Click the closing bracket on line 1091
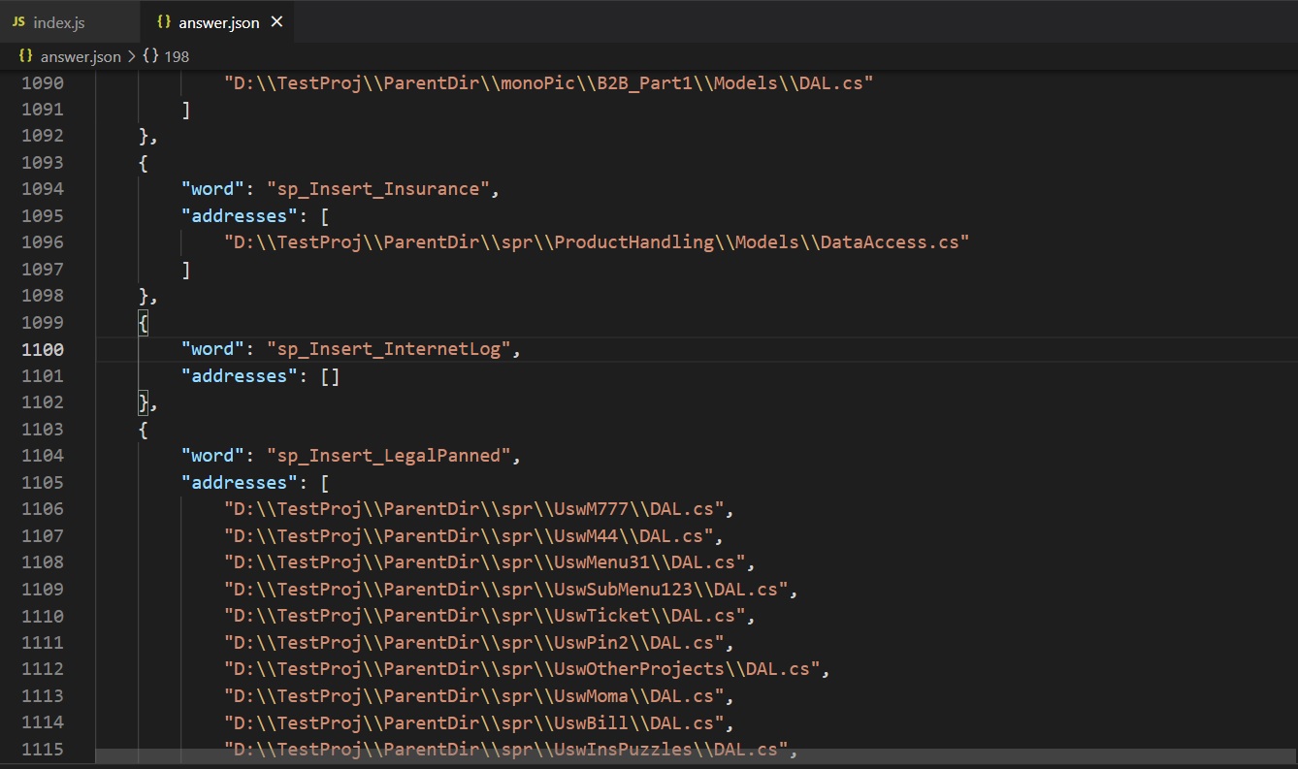The height and width of the screenshot is (769, 1298). 186,109
